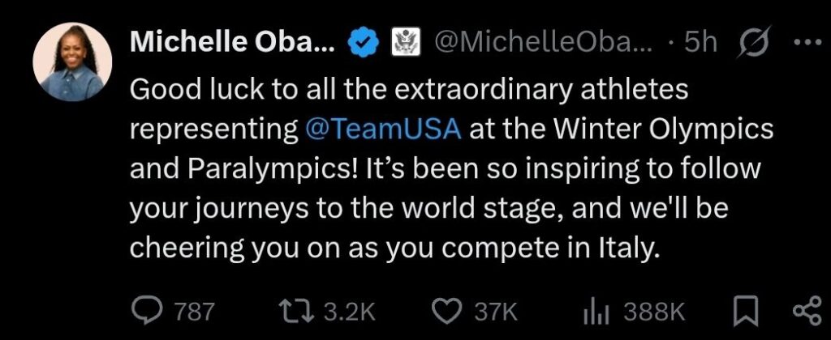
Task: Click the views bar chart icon
Action: pos(596,310)
